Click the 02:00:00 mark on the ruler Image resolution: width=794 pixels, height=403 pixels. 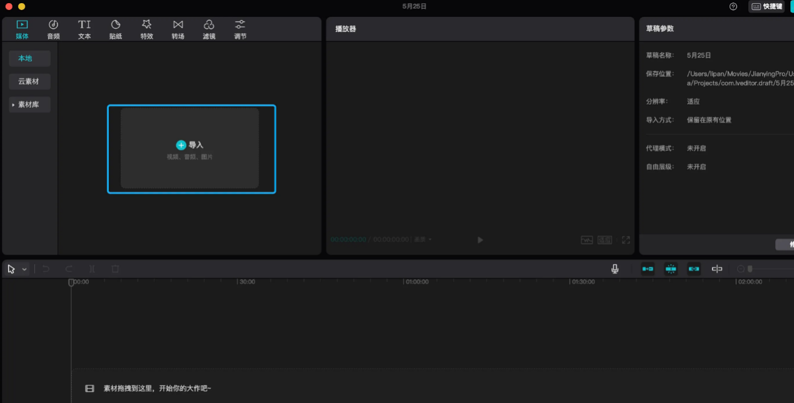coord(750,282)
